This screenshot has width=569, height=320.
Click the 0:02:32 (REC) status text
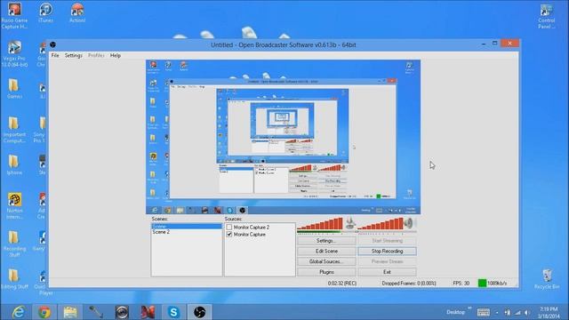tap(342, 284)
